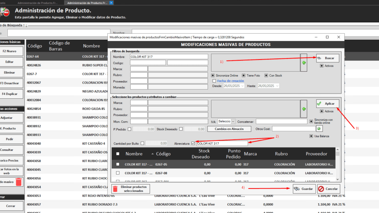Click the Editar sidebar button

(x=11, y=62)
